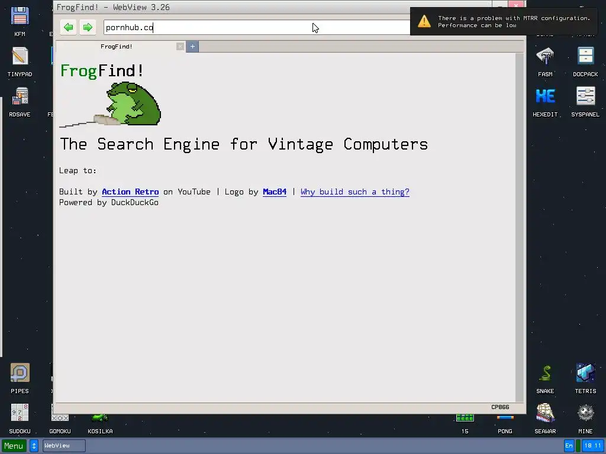Switch keyboard layout via En indicator
Screen dimensions: 606x454
[569, 446]
